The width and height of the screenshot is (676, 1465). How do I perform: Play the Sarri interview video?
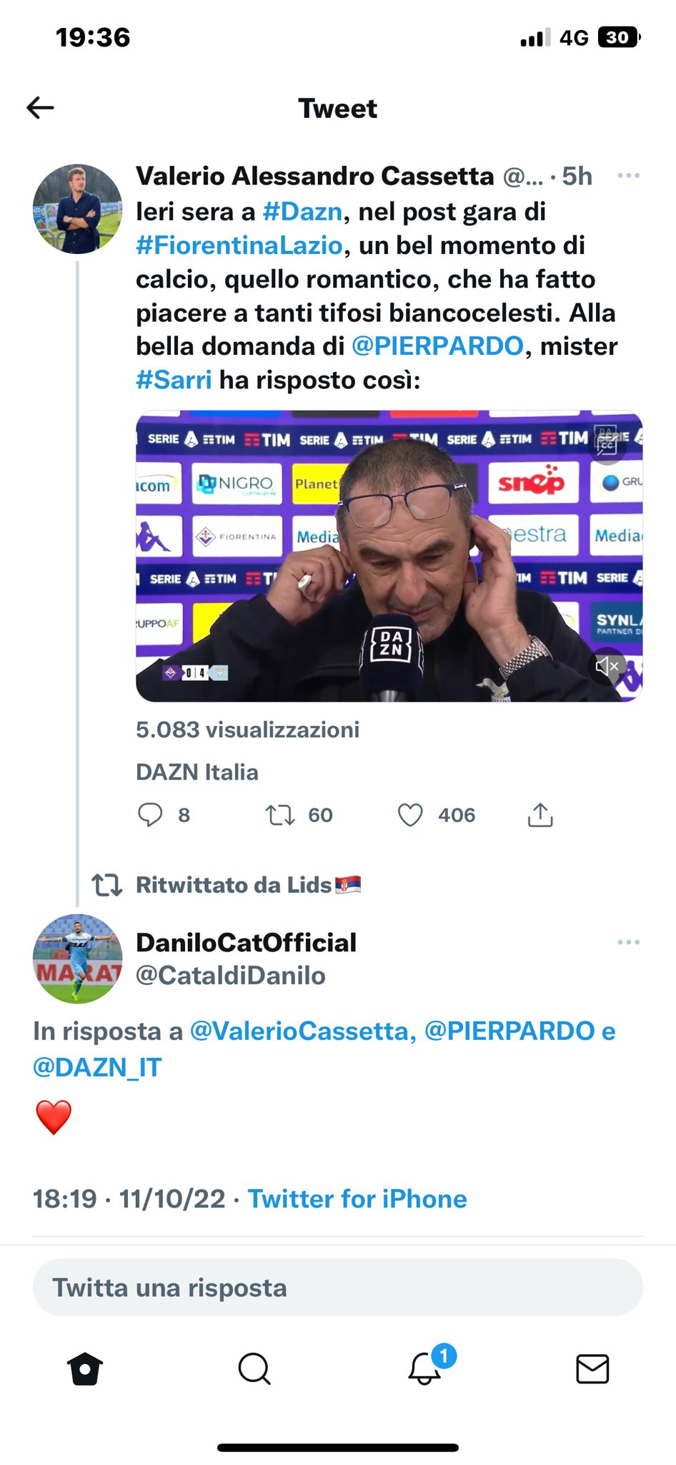pos(389,556)
